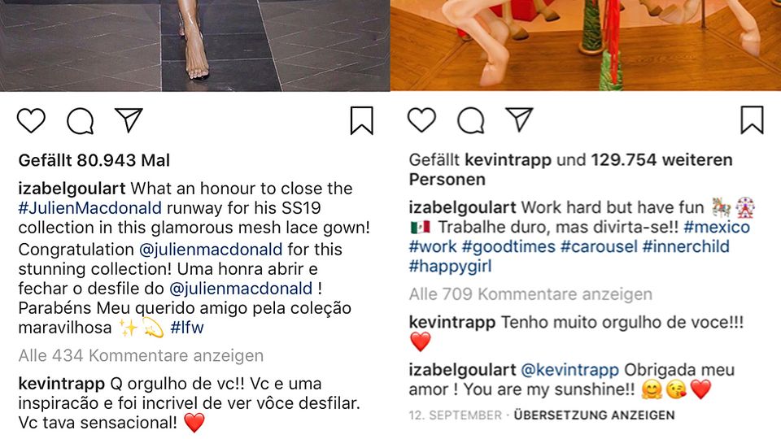Open the #carousel hashtag
This screenshot has width=781, height=439.
tap(599, 246)
